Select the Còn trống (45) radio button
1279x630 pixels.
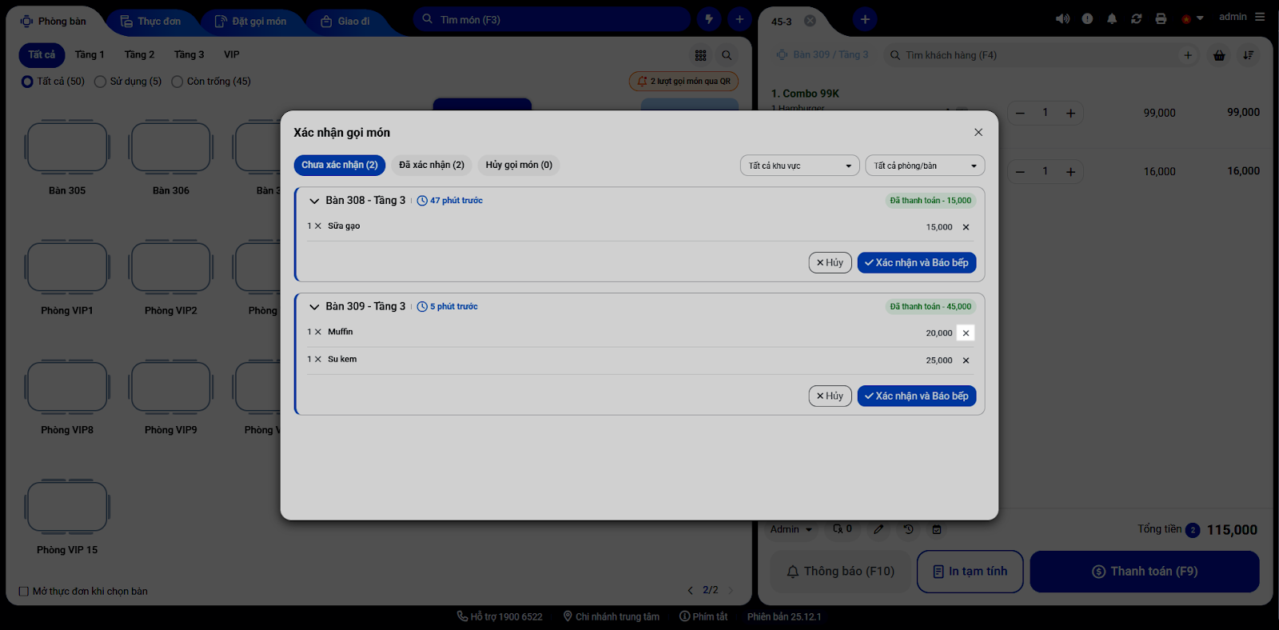177,82
